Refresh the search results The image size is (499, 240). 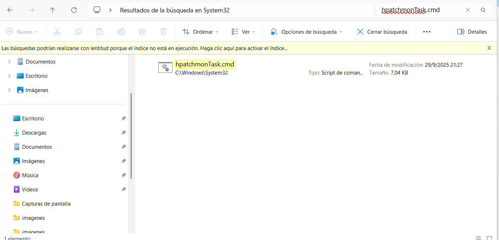click(74, 10)
